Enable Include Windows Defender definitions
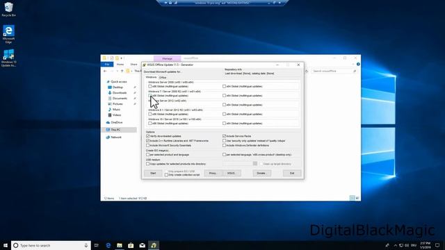Screen dimensions: 445x250 pyautogui.click(x=224, y=145)
